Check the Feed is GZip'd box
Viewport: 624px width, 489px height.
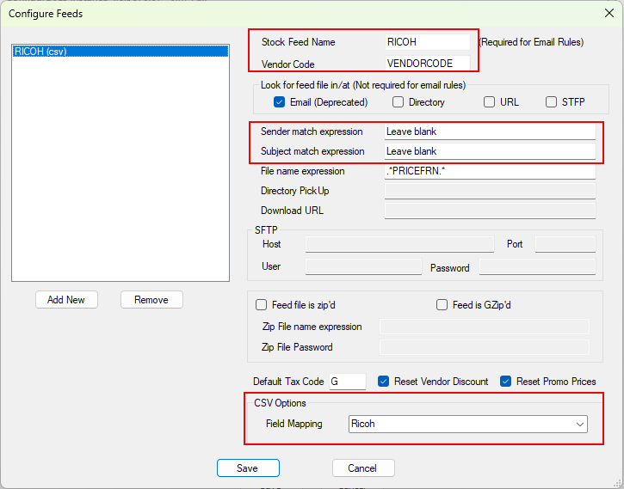(x=442, y=305)
